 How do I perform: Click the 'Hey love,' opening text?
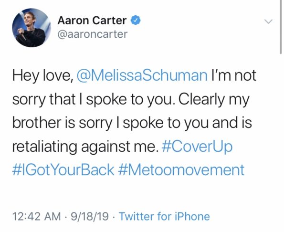coord(43,76)
